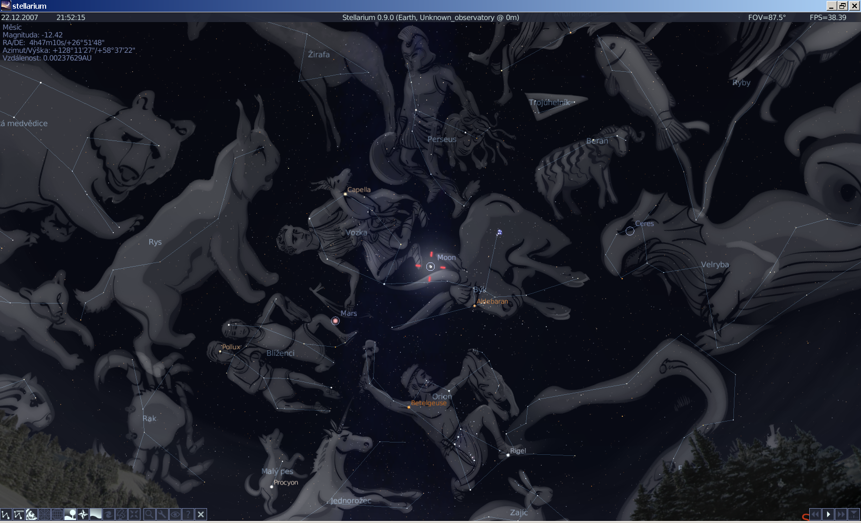Select the Ceres circle marker
The height and width of the screenshot is (523, 861).
[x=630, y=231]
